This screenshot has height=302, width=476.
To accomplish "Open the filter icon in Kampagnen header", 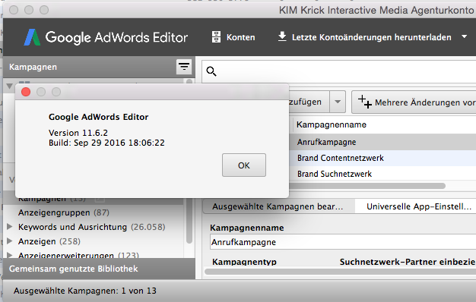I will coord(184,67).
